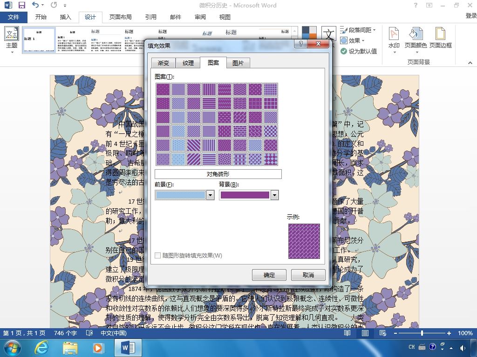
Task: Switch to Web Layout view icon
Action: click(383, 333)
